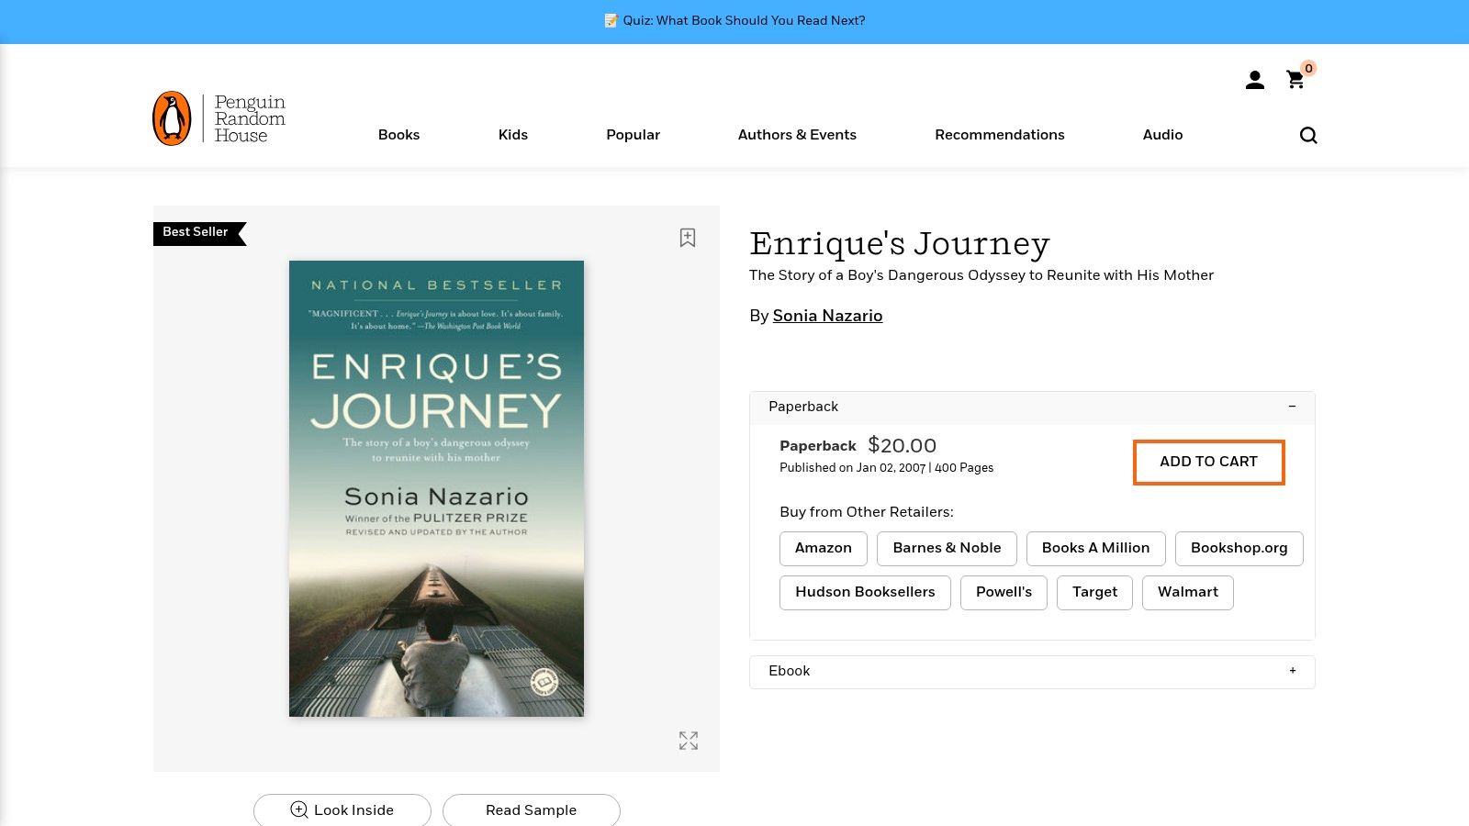Screen dimensions: 1469x826
Task: Click the Look Inside button
Action: [342, 809]
